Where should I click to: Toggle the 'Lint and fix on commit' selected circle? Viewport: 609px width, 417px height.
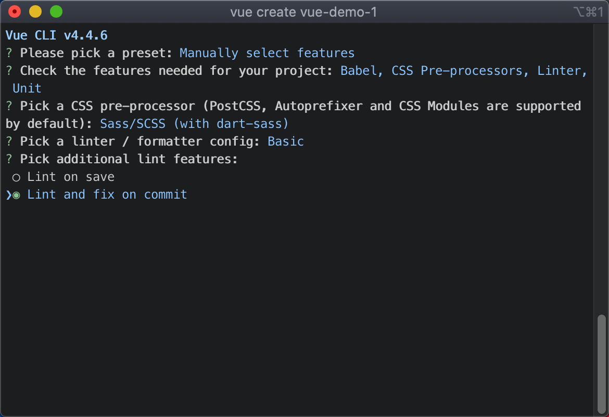(x=16, y=195)
